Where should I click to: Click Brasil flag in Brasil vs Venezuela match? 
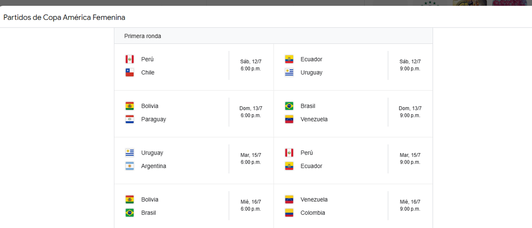(289, 106)
